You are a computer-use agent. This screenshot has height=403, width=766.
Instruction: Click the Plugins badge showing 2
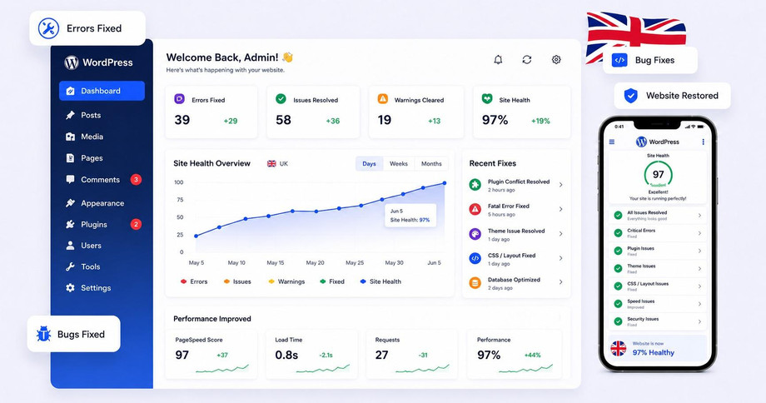[136, 224]
